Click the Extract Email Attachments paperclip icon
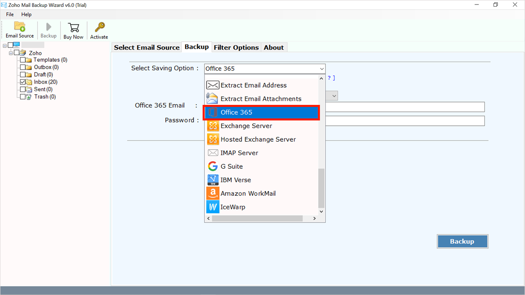Viewport: 525px width, 295px height. click(x=212, y=99)
